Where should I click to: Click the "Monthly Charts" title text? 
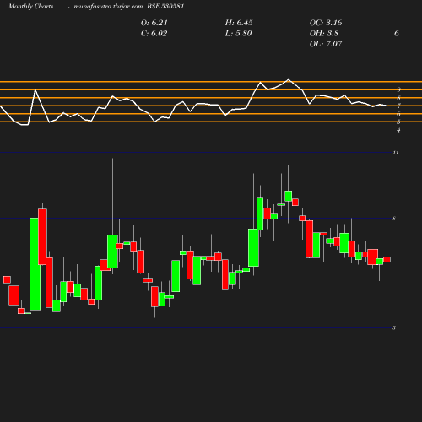(30, 7)
